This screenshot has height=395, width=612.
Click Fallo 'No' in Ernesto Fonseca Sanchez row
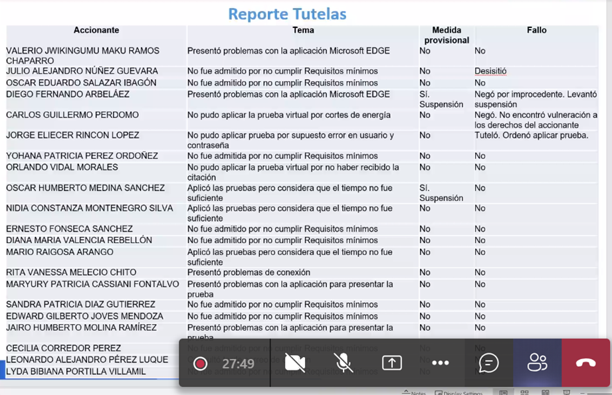480,229
